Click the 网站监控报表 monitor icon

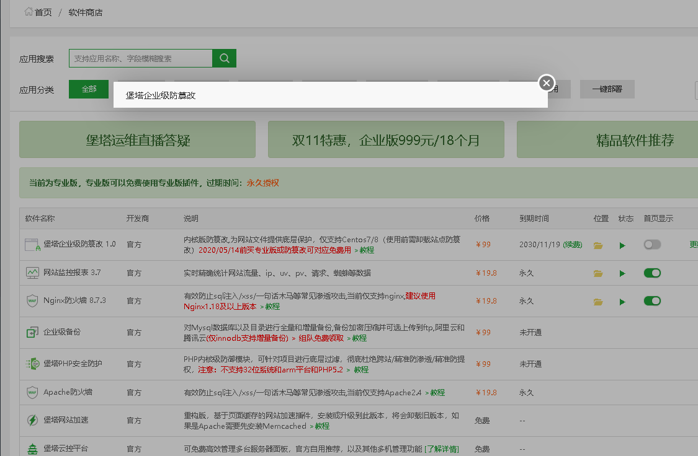pyautogui.click(x=32, y=273)
